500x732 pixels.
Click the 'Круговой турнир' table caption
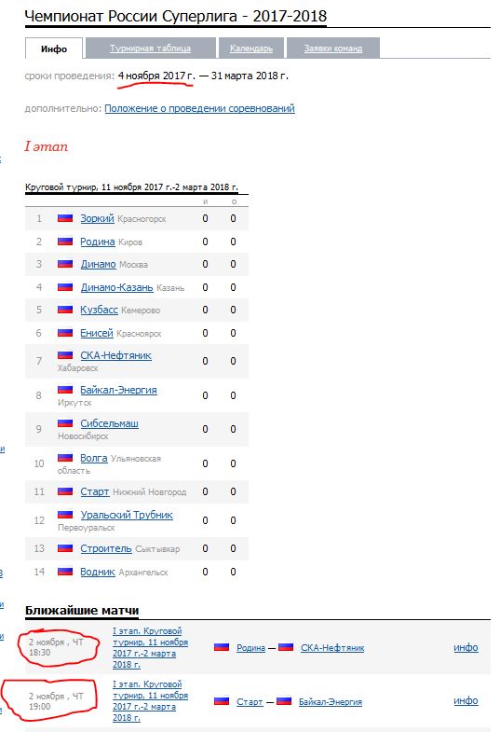(x=131, y=187)
